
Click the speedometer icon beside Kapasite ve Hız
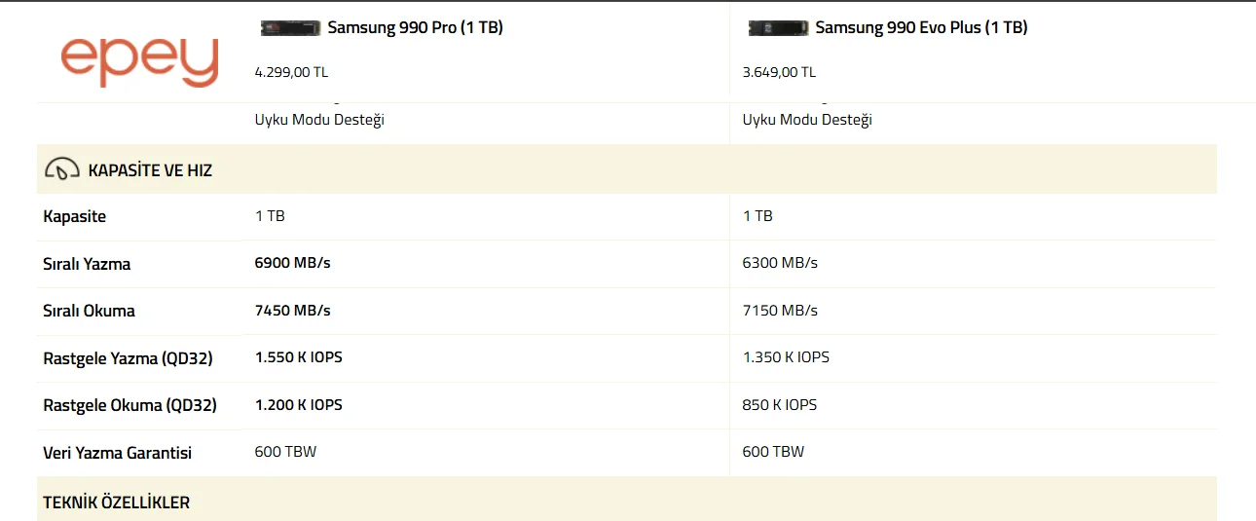point(61,169)
